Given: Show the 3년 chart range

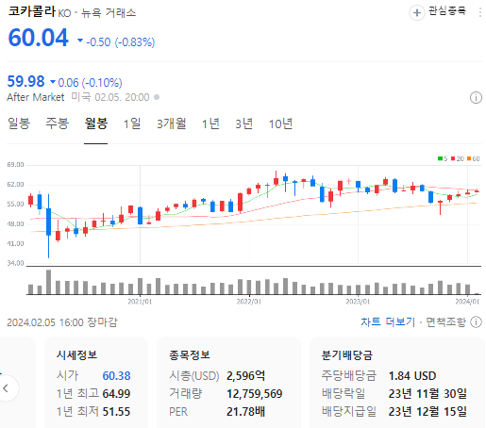Looking at the screenshot, I should 243,123.
